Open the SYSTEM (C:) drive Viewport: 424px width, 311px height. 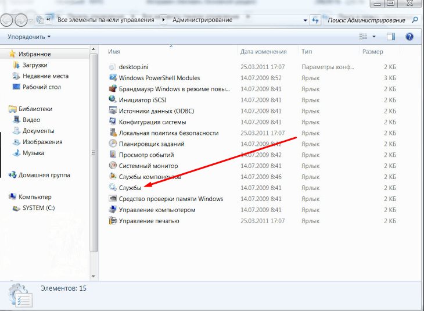pyautogui.click(x=39, y=208)
